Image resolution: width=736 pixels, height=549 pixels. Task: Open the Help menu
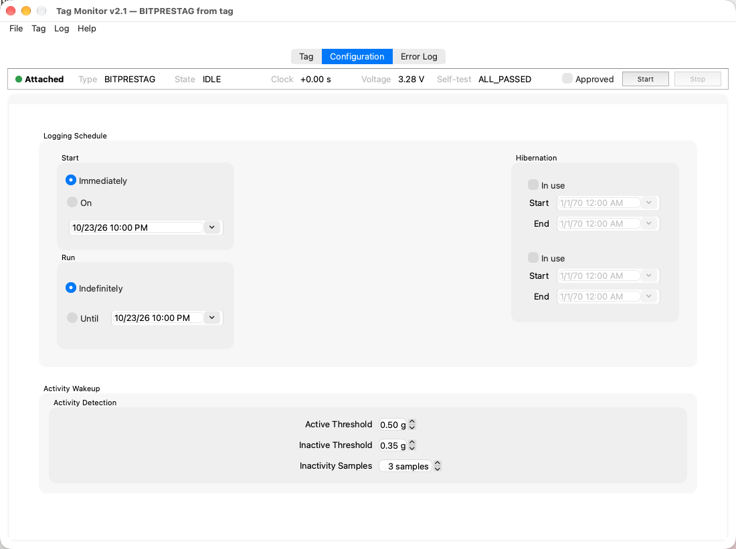click(x=87, y=29)
